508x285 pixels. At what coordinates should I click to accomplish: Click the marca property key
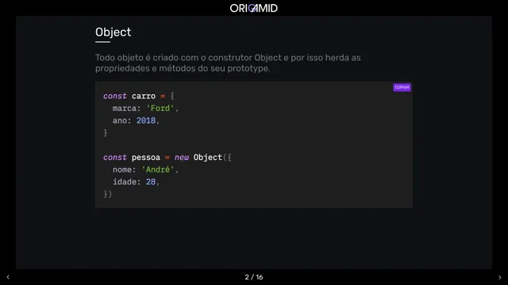125,108
